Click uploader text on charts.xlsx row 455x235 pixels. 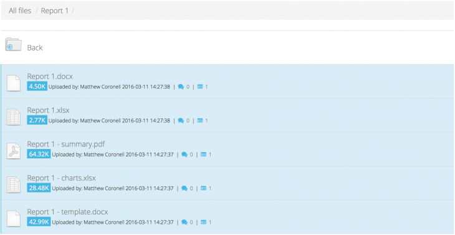(113, 189)
